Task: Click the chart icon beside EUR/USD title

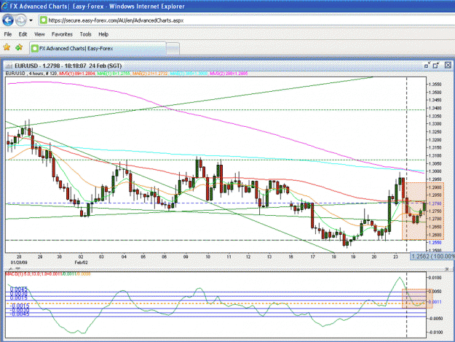Action: pyautogui.click(x=9, y=66)
